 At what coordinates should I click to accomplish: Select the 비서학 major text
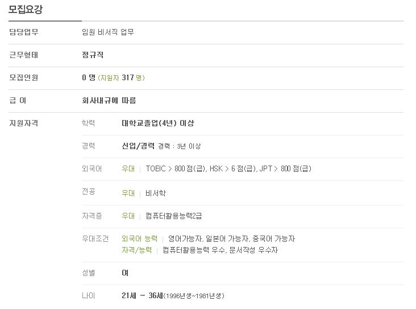pos(156,193)
